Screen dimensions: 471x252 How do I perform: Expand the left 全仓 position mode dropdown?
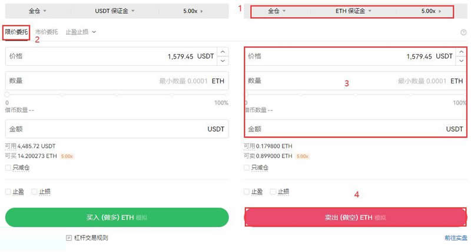tap(37, 11)
